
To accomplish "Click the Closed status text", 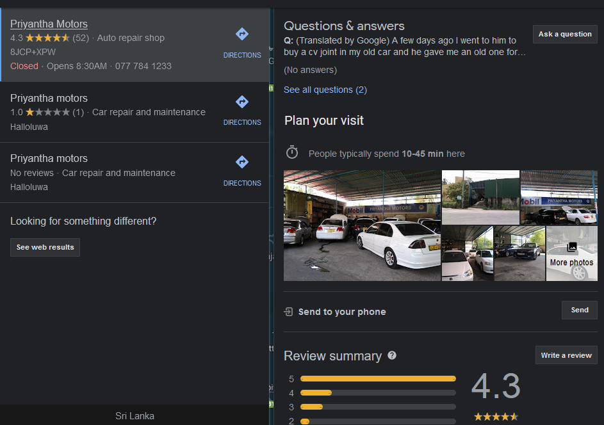I will 24,66.
